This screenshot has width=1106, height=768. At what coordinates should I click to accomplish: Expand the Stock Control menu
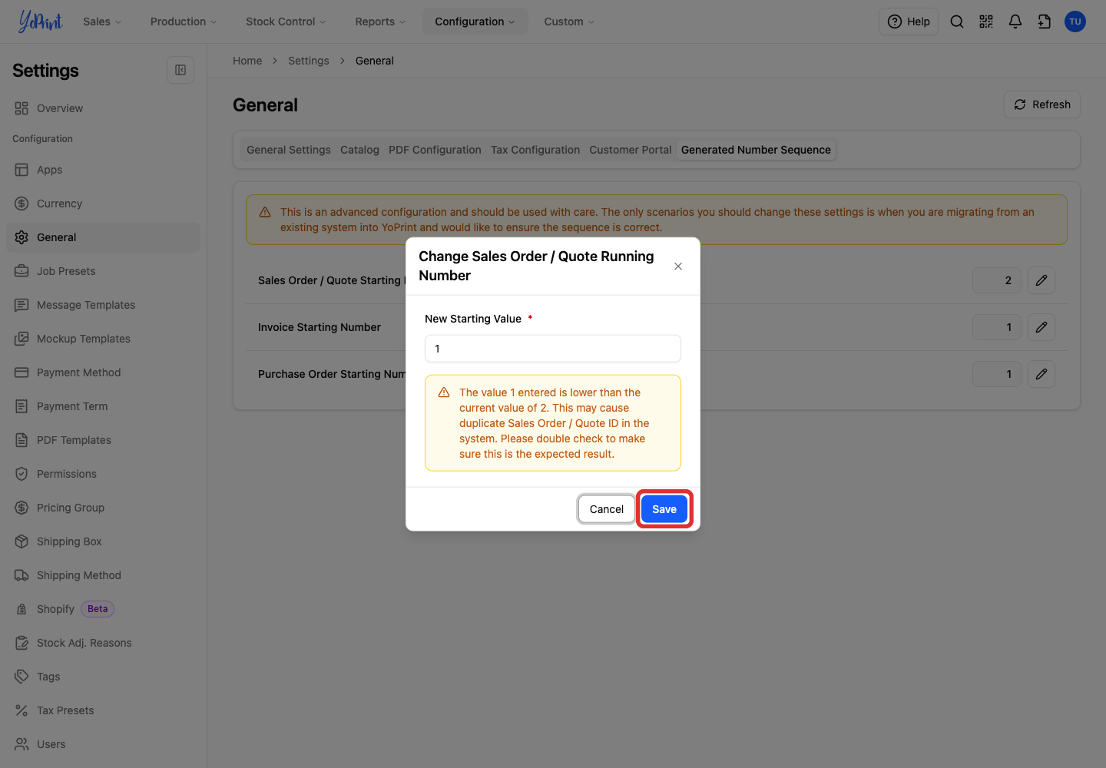286,22
